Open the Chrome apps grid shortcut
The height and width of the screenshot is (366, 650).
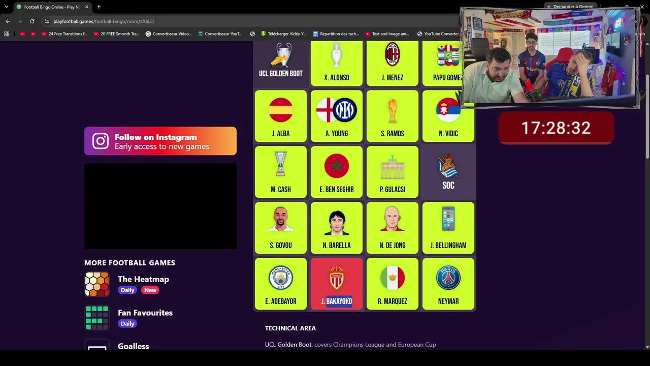coord(7,34)
